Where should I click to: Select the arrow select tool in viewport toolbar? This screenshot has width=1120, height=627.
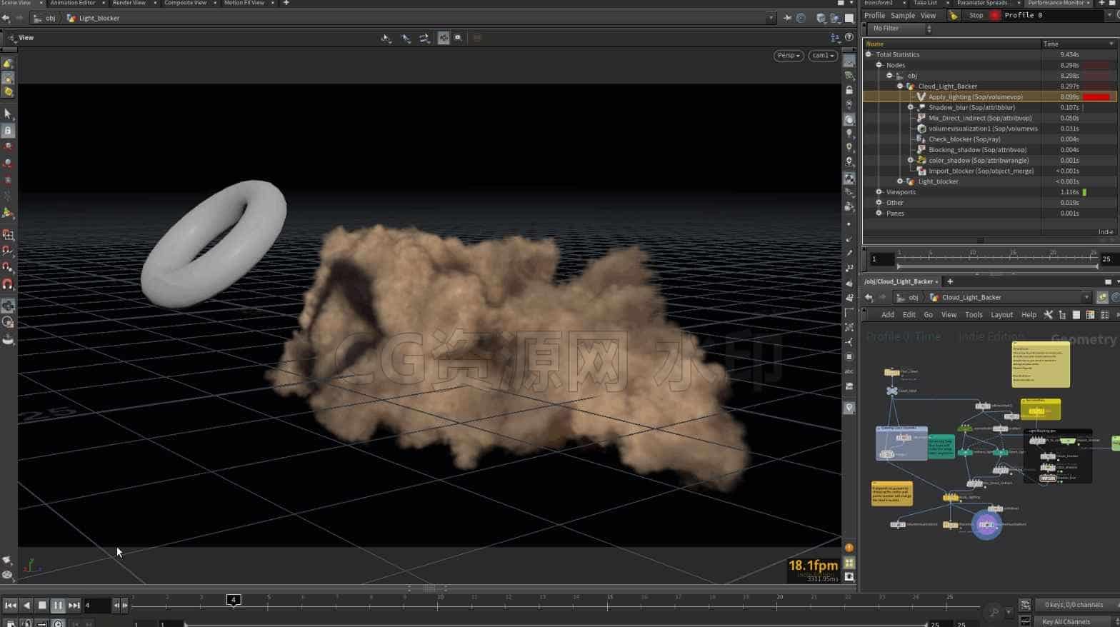[8, 114]
